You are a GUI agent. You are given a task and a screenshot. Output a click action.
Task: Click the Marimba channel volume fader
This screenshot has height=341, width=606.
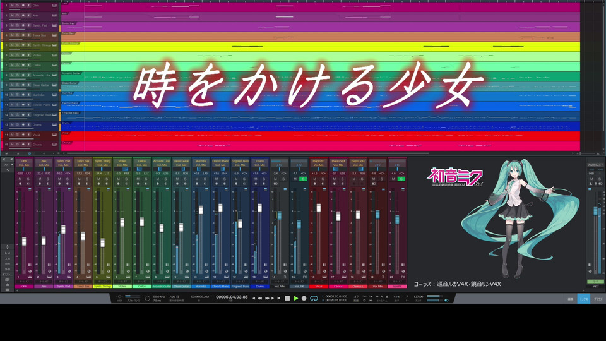[x=201, y=210]
